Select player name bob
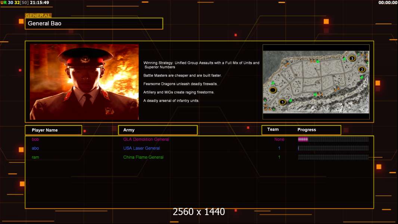The height and width of the screenshot is (224, 398). click(x=35, y=139)
